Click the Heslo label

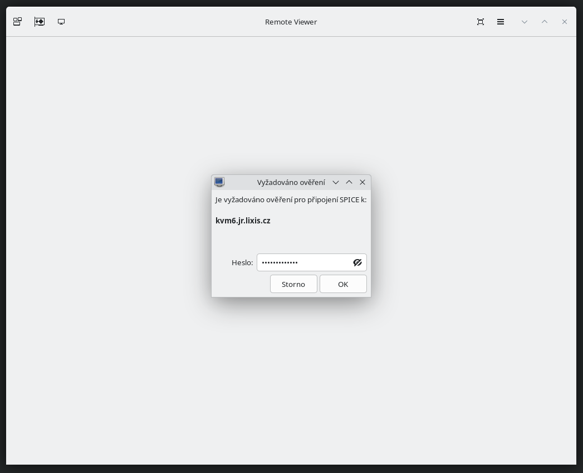[242, 262]
